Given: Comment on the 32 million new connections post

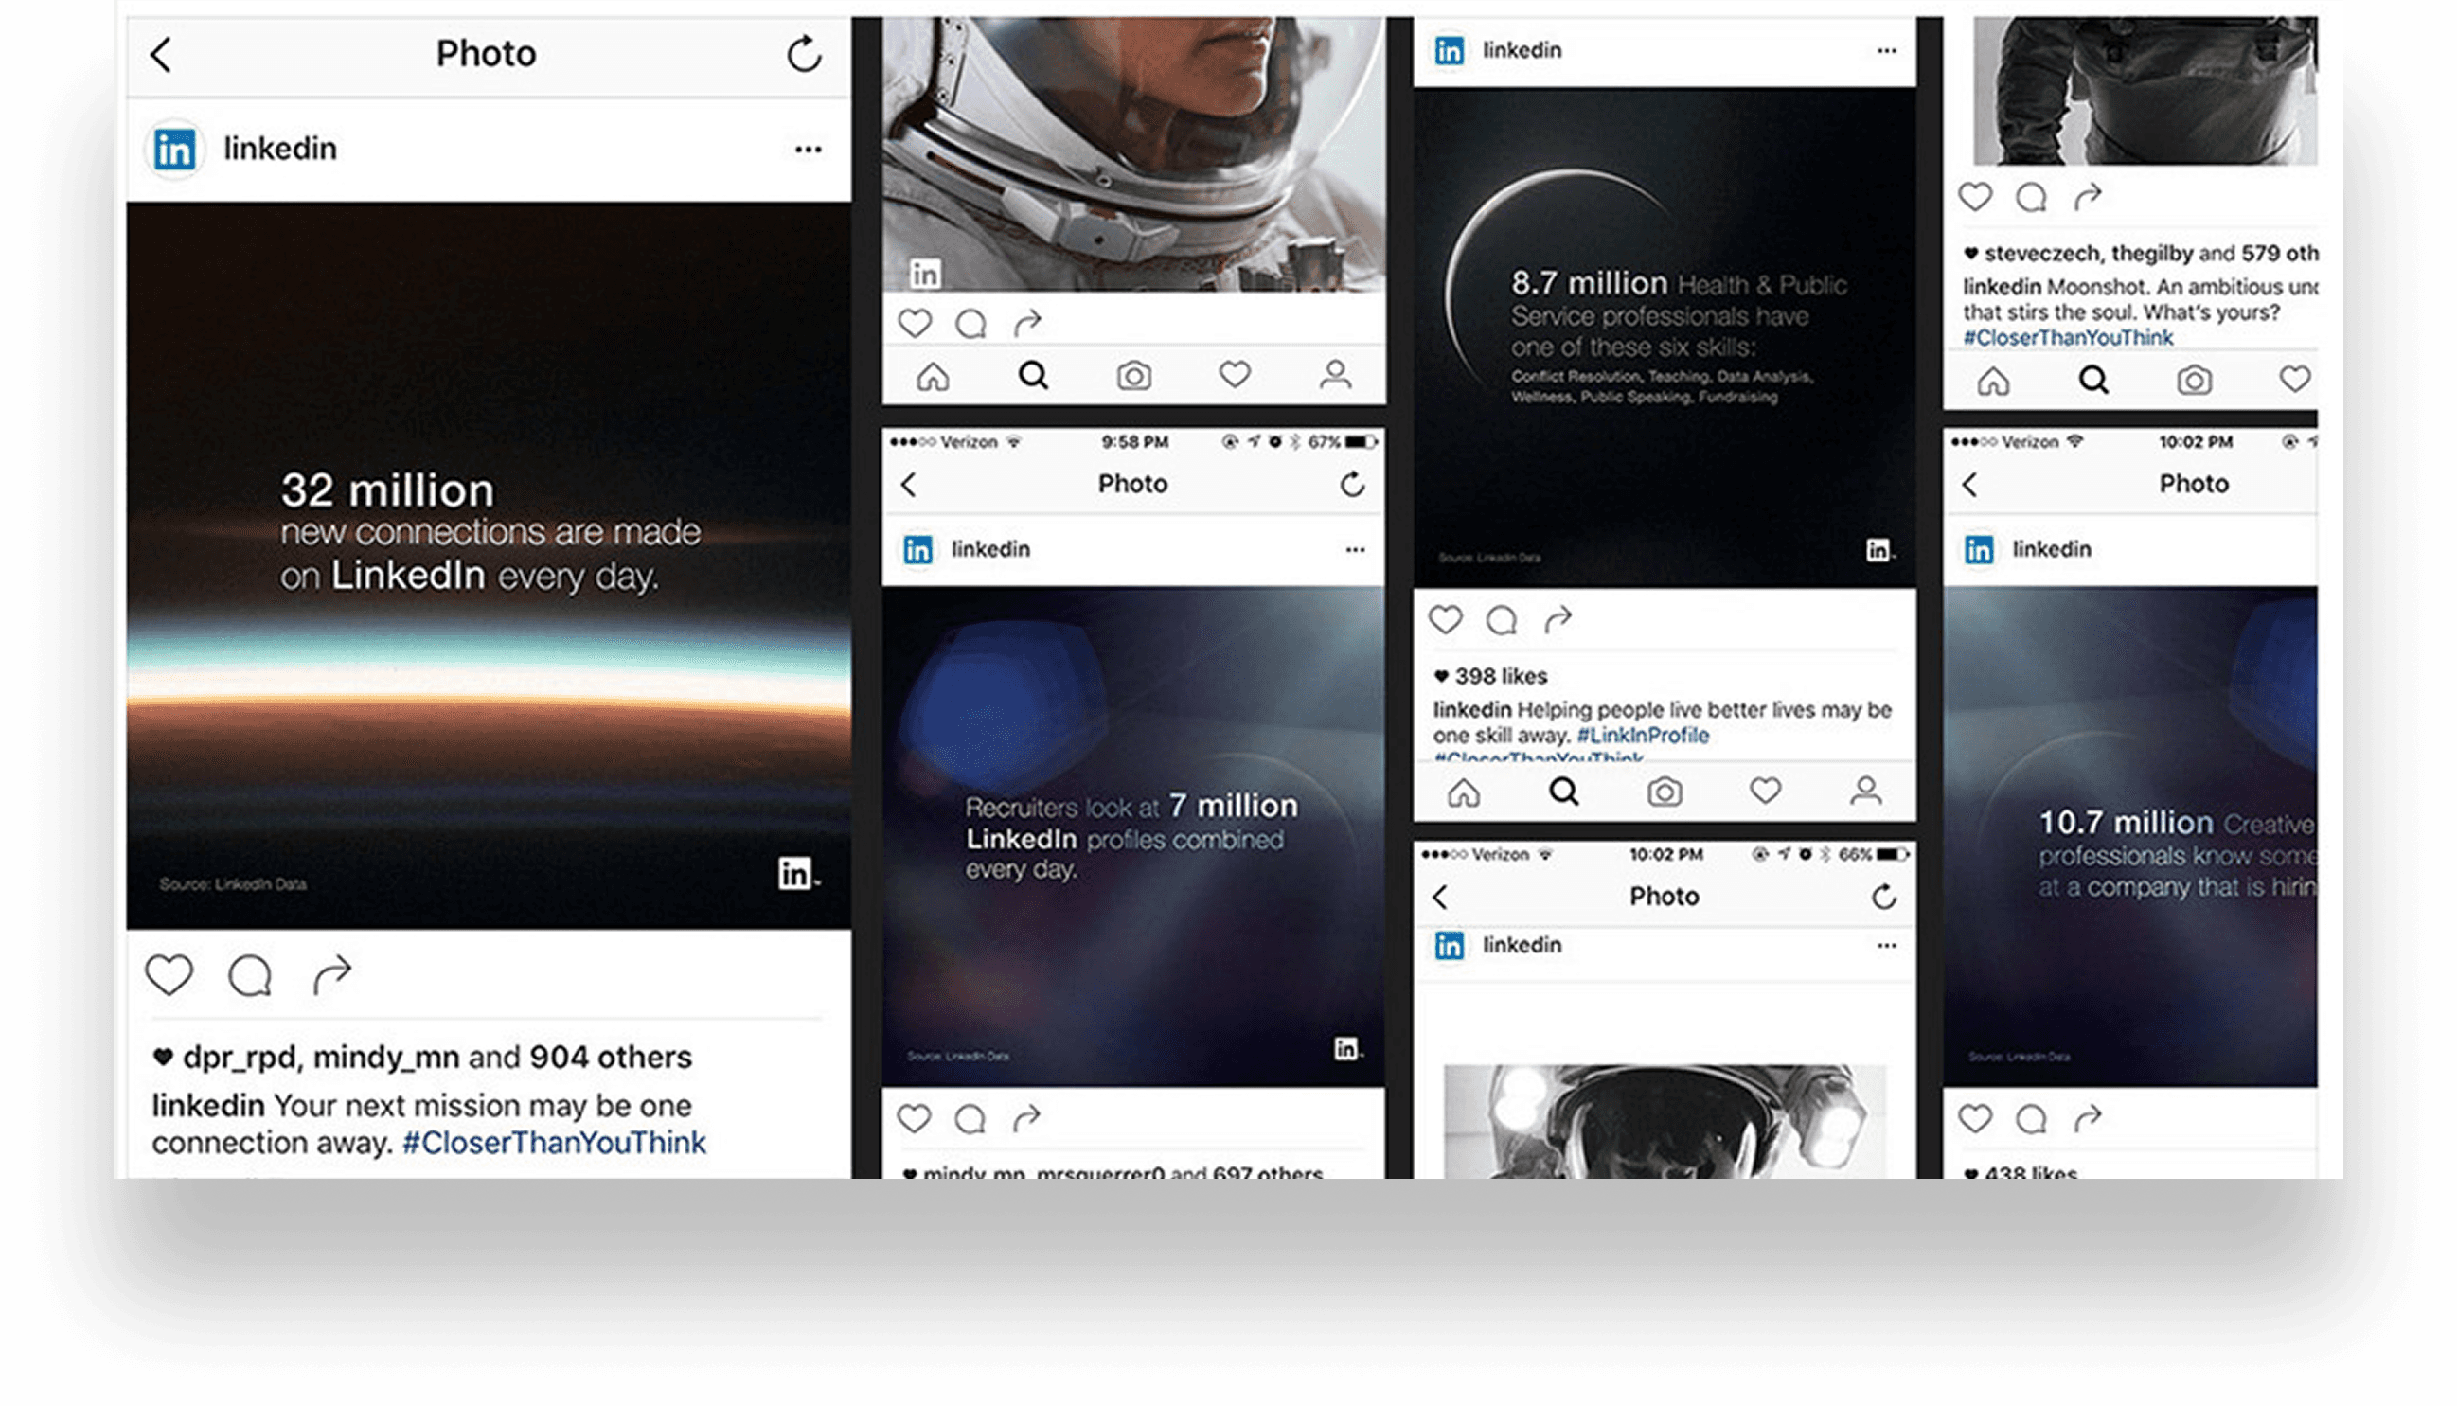Looking at the screenshot, I should (x=250, y=975).
